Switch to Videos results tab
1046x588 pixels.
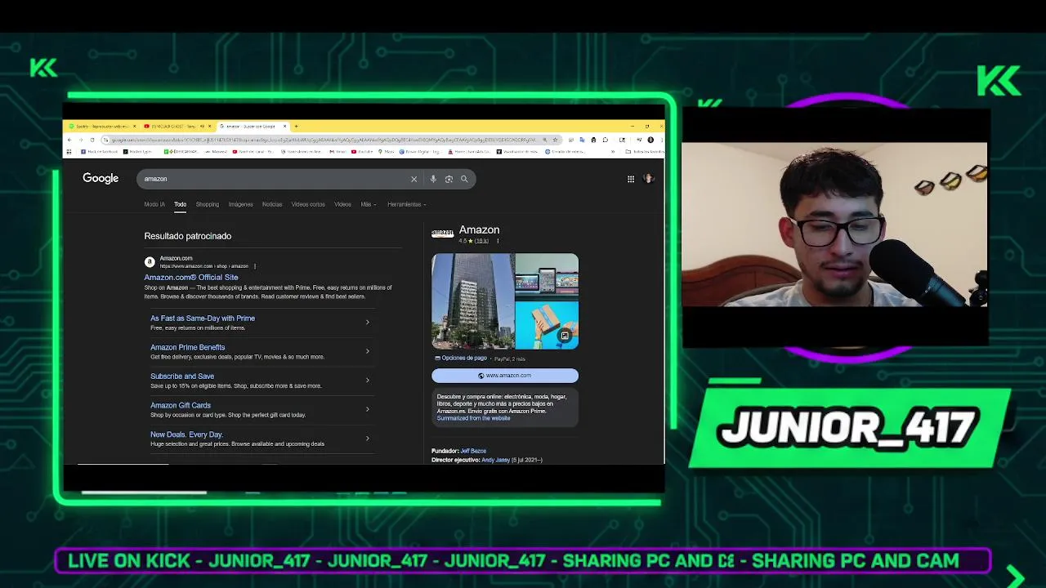[x=342, y=204]
